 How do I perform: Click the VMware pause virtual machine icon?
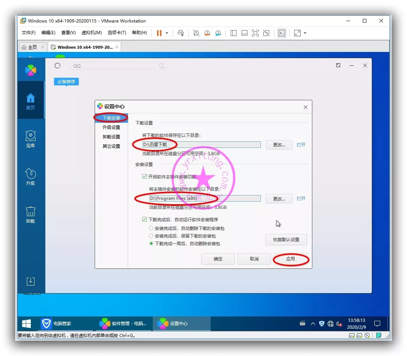coord(159,33)
